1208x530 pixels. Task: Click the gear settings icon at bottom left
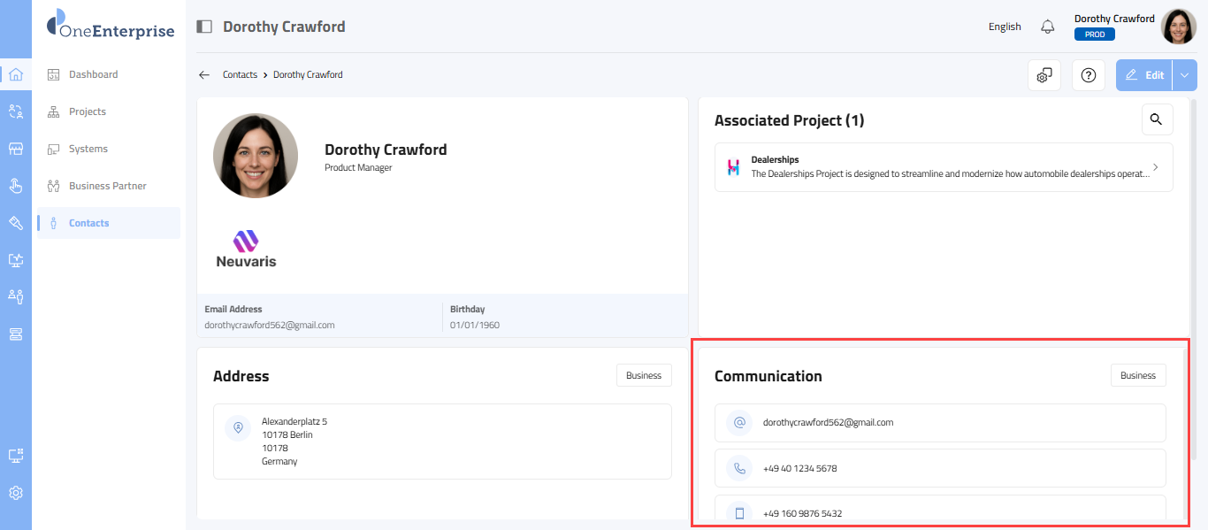point(16,493)
